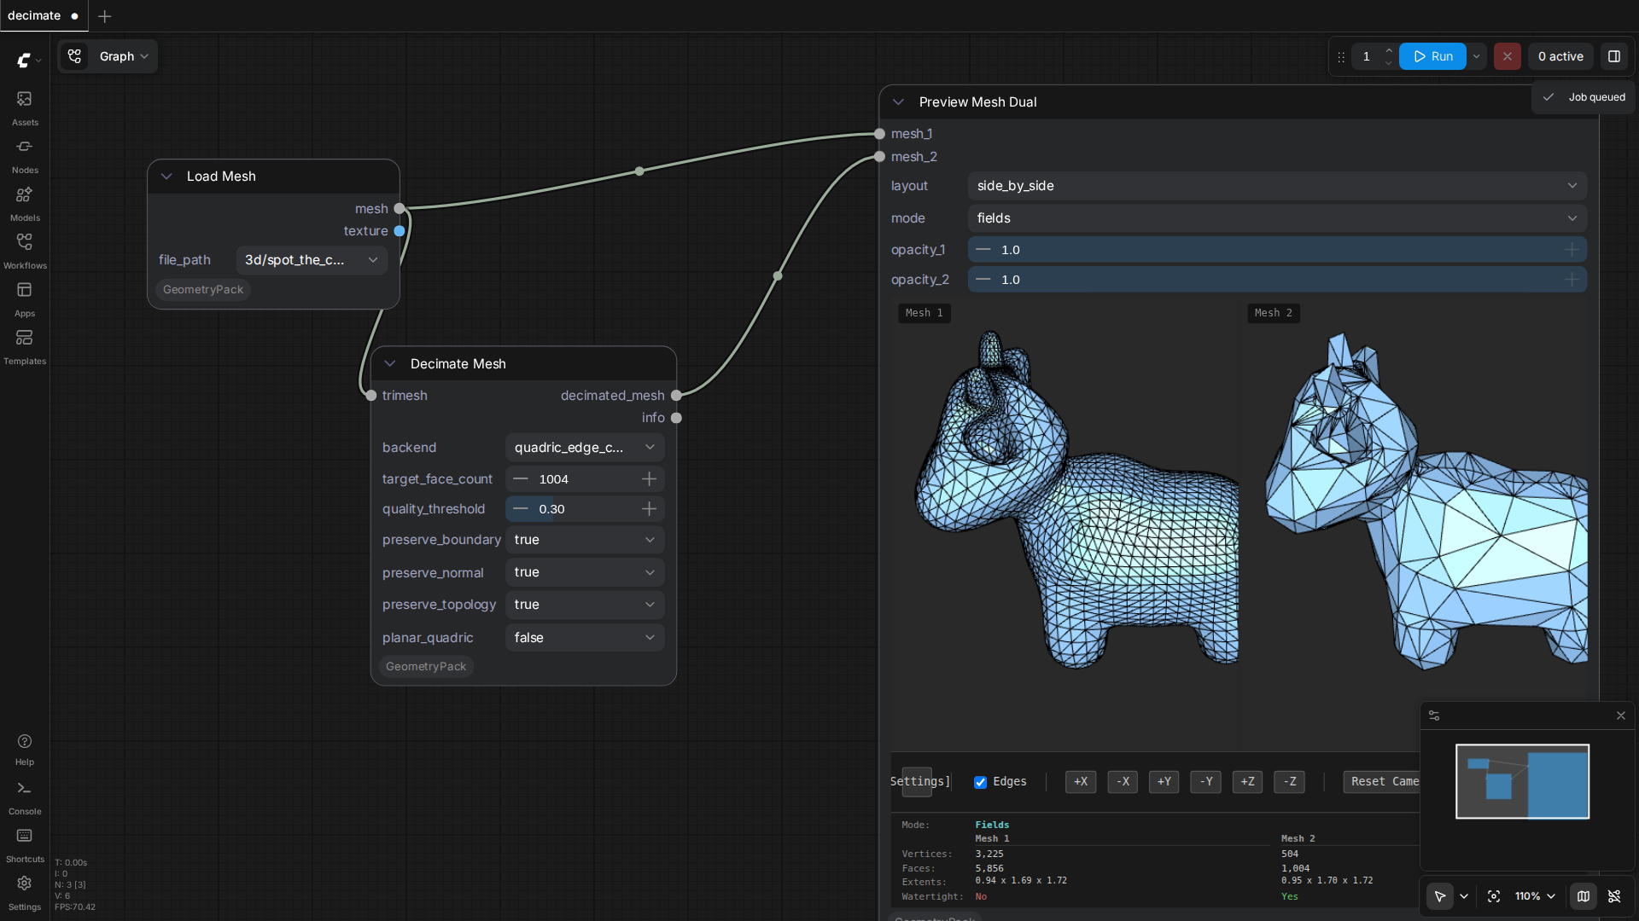
Task: Open the Apps sidebar panel
Action: pyautogui.click(x=25, y=299)
